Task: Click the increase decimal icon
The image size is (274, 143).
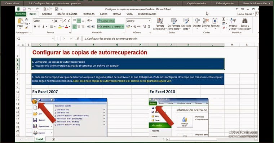Action: [145, 27]
